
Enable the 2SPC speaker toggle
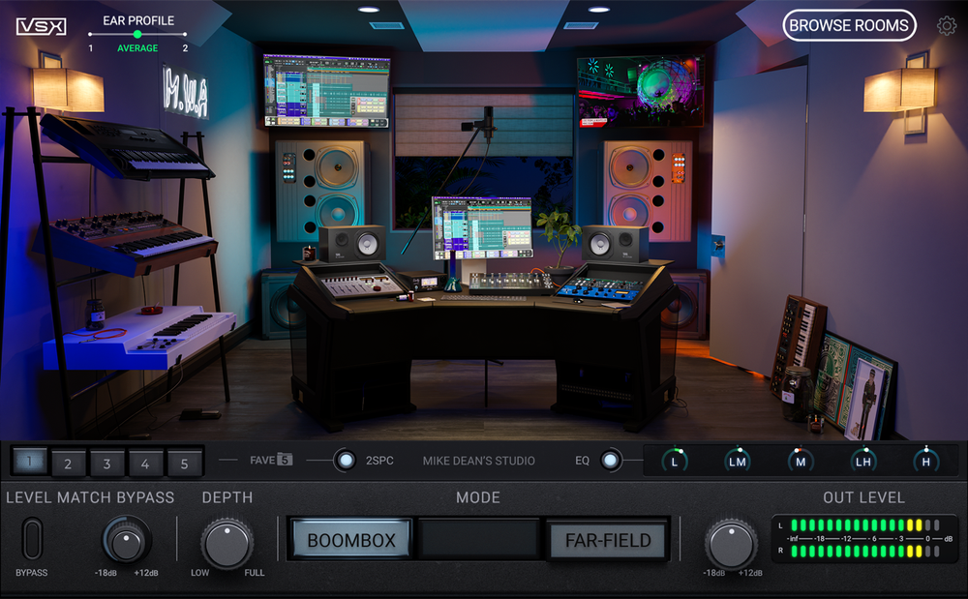[346, 461]
